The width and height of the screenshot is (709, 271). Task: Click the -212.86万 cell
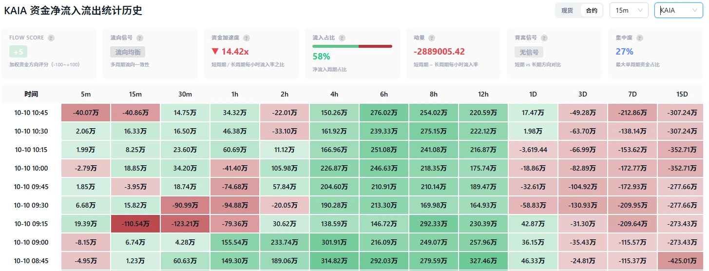(x=632, y=113)
